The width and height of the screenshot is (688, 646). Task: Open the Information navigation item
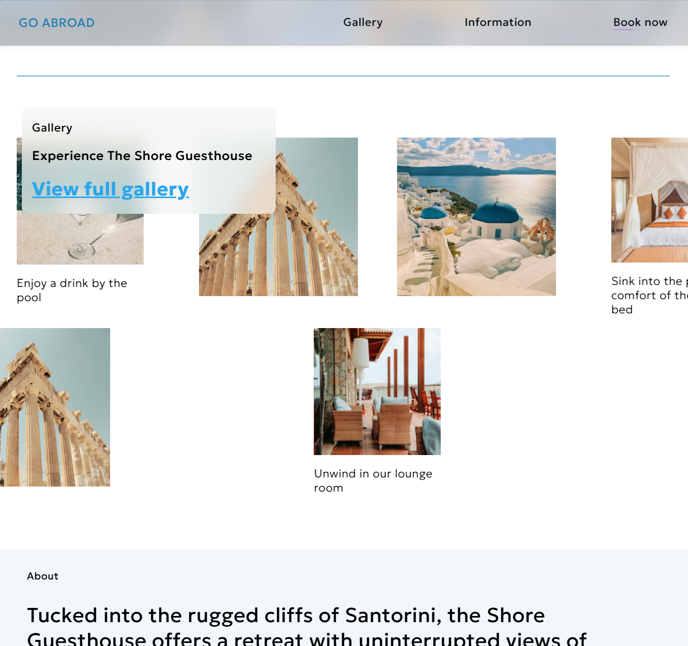(x=498, y=22)
